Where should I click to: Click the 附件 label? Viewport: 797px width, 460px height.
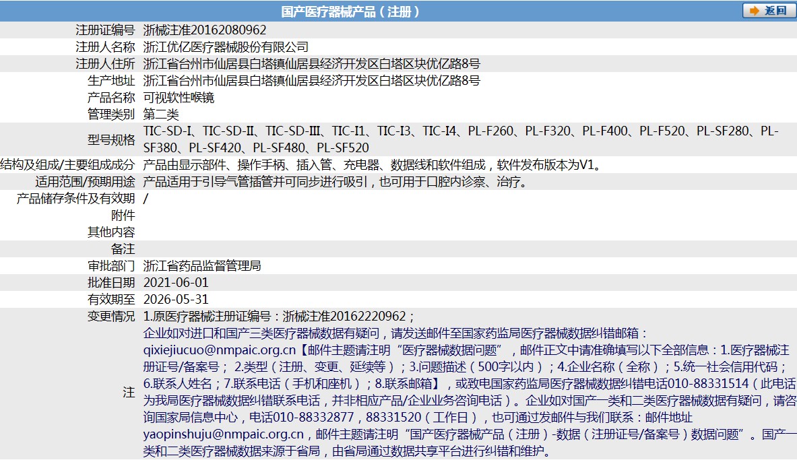pyautogui.click(x=123, y=215)
